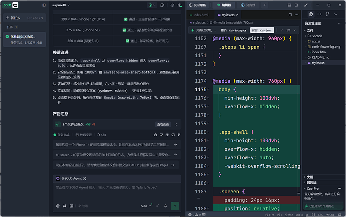Click the view changes button for 2 files
Image resolution: width=346 pixels, height=217 pixels.
click(163, 124)
